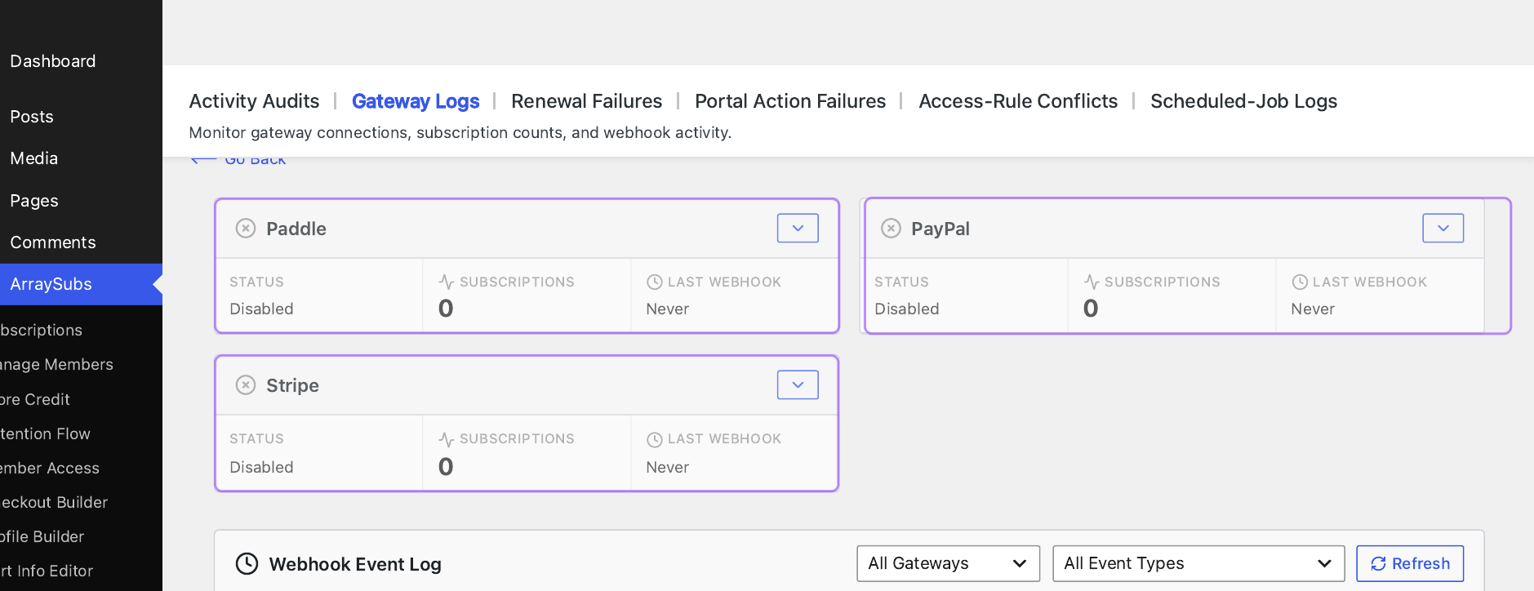Image resolution: width=1534 pixels, height=591 pixels.
Task: Click the Stripe gateway title
Action: click(292, 385)
